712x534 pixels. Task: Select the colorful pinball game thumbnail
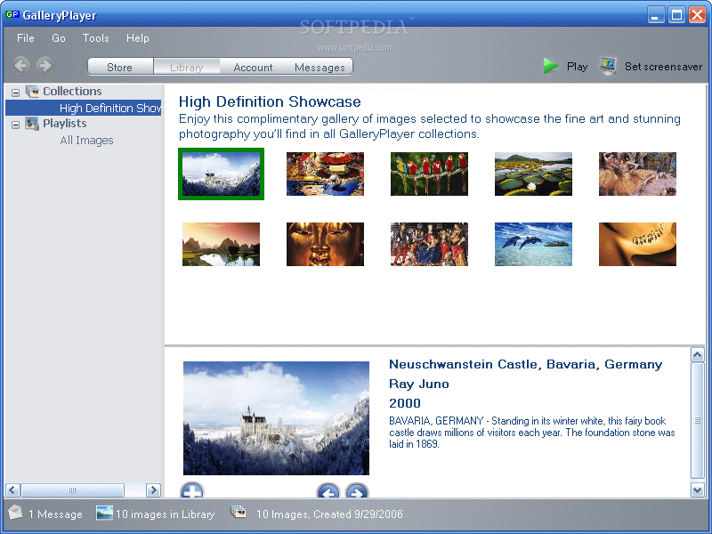click(x=325, y=174)
